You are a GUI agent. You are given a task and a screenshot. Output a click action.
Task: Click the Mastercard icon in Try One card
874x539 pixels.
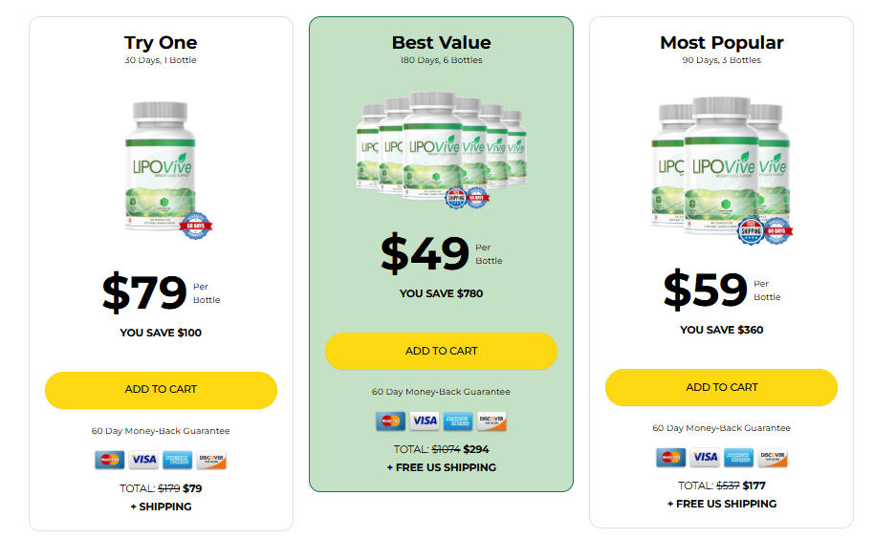pyautogui.click(x=110, y=460)
